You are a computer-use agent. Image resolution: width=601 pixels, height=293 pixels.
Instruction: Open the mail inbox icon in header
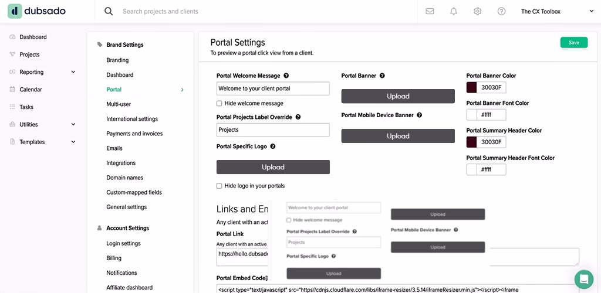[x=430, y=11]
